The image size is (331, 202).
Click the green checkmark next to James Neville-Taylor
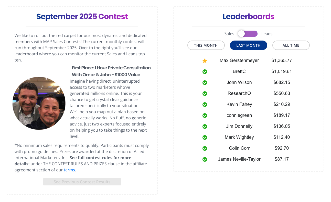point(205,159)
